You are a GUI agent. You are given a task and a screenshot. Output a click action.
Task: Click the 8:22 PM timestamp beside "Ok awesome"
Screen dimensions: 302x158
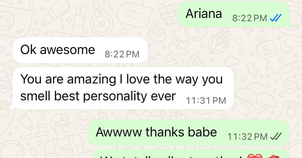[122, 54]
